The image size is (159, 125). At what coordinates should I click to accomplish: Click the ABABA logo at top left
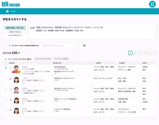click(11, 4)
